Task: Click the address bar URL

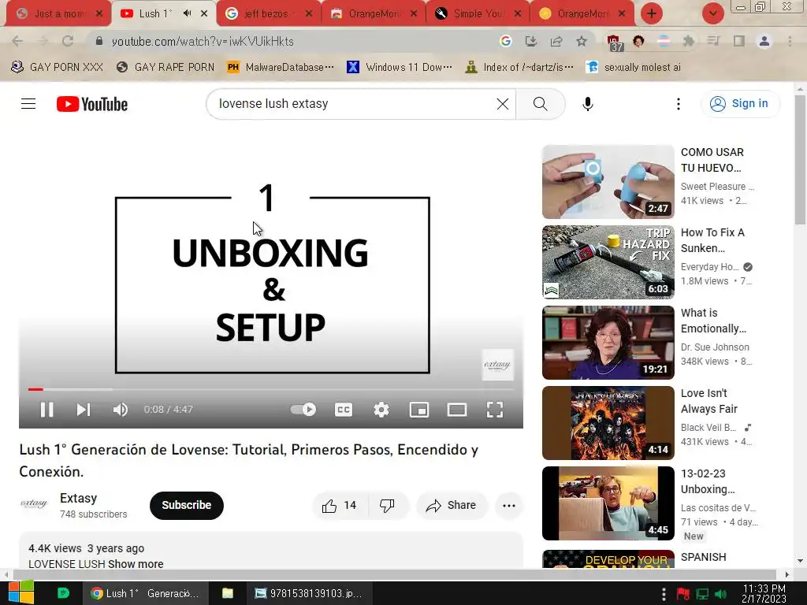Action: click(x=203, y=41)
